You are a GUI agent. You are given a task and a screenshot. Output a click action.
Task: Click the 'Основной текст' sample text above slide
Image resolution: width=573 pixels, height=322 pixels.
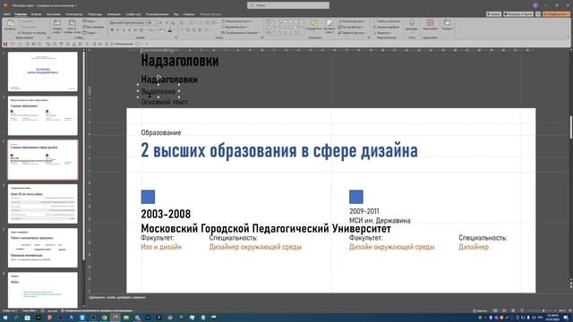[165, 102]
